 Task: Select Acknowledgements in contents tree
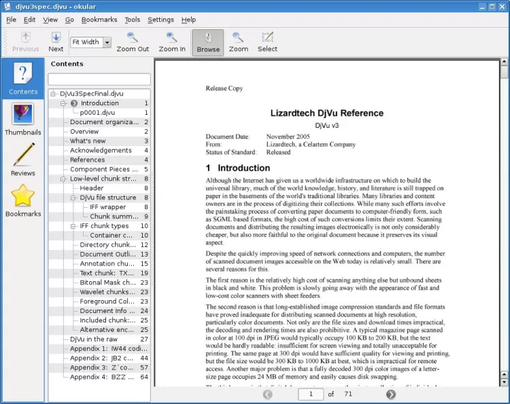pos(101,150)
